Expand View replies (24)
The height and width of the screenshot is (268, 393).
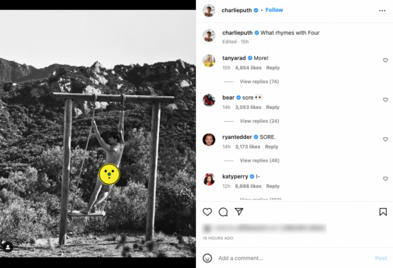click(259, 121)
